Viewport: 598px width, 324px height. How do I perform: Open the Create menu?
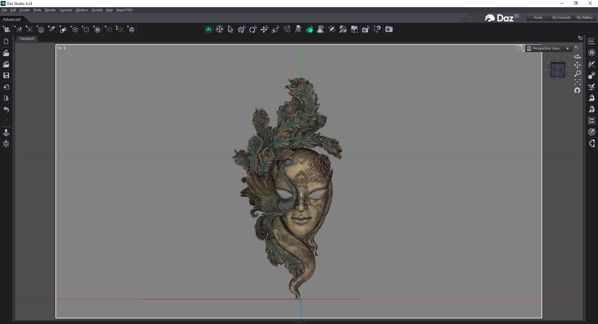point(25,10)
